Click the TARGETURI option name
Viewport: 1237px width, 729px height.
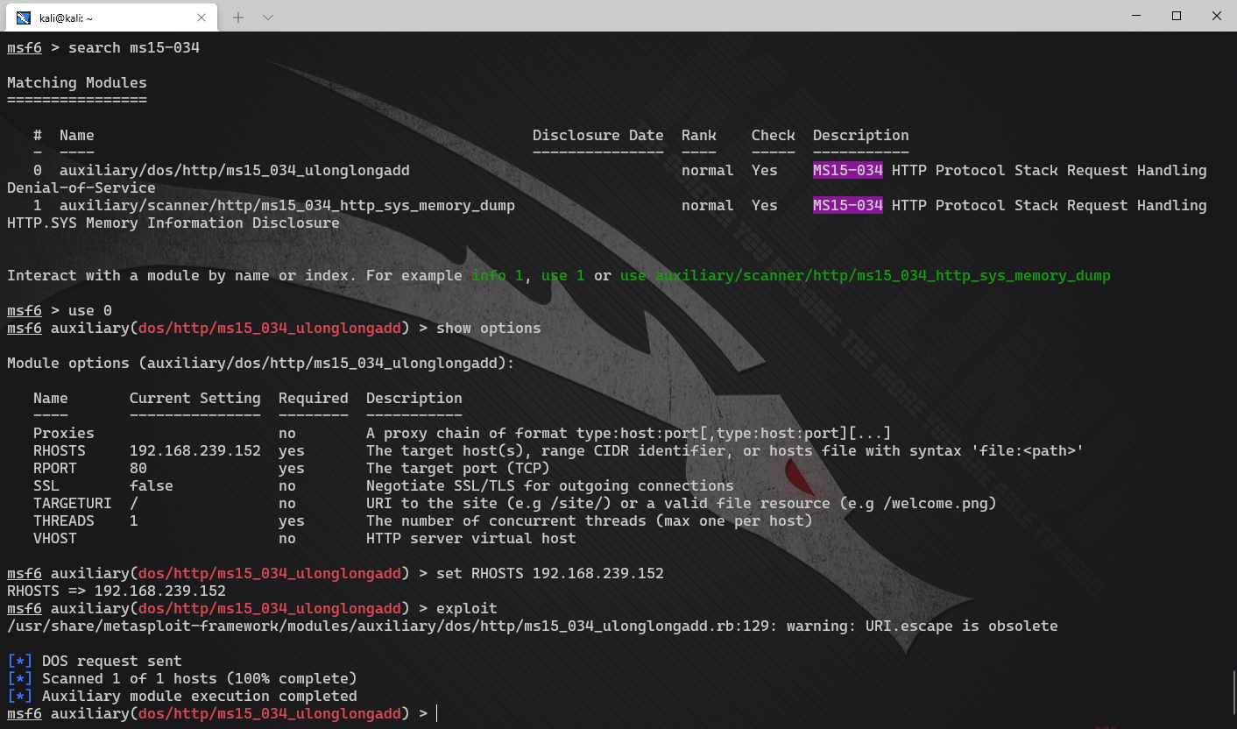73,503
